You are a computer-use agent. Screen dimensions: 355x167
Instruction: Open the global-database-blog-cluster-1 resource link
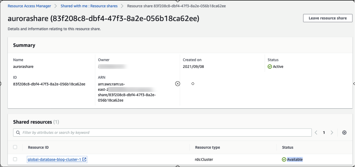(x=54, y=159)
